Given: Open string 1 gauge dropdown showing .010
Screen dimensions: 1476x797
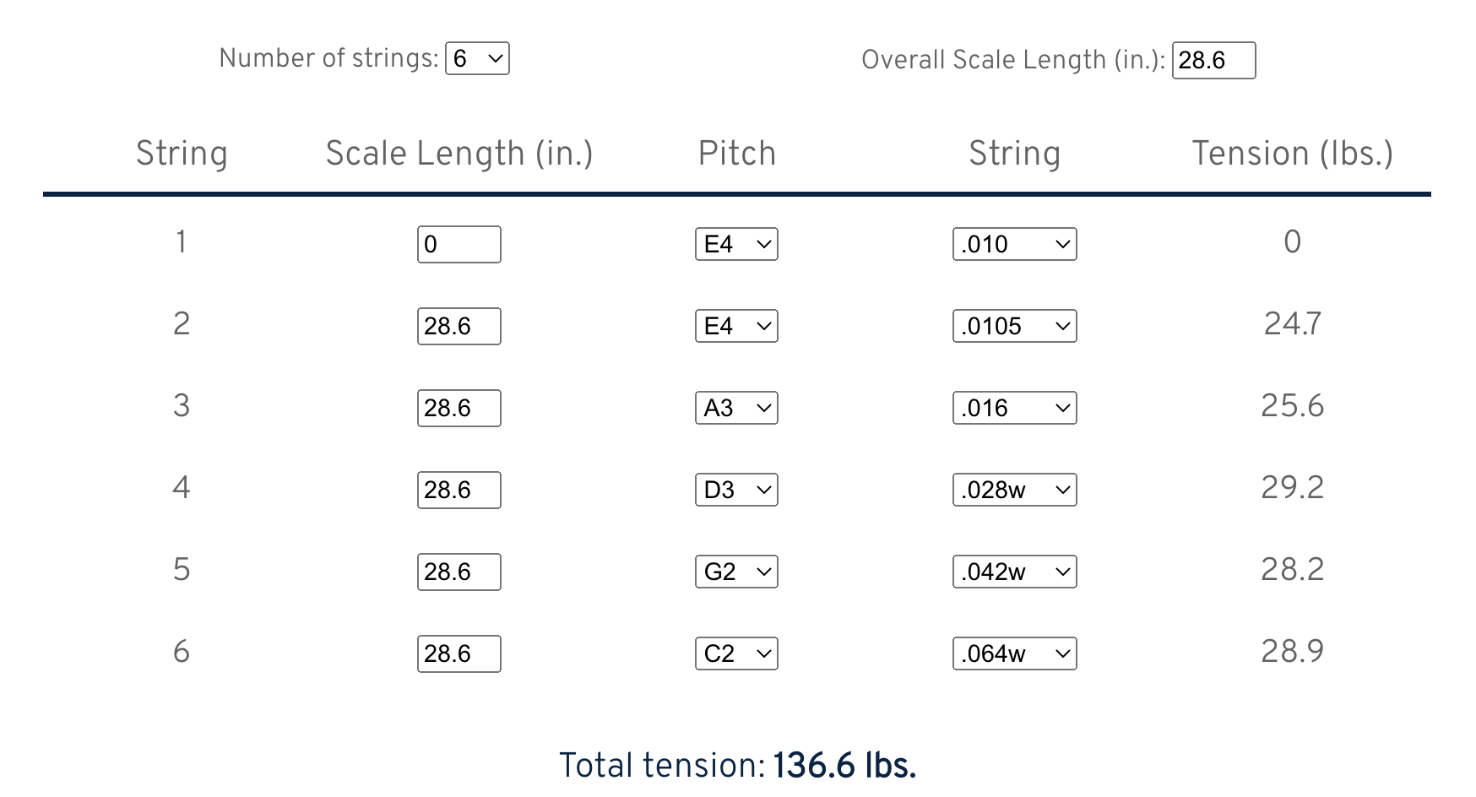Looking at the screenshot, I should tap(1014, 244).
